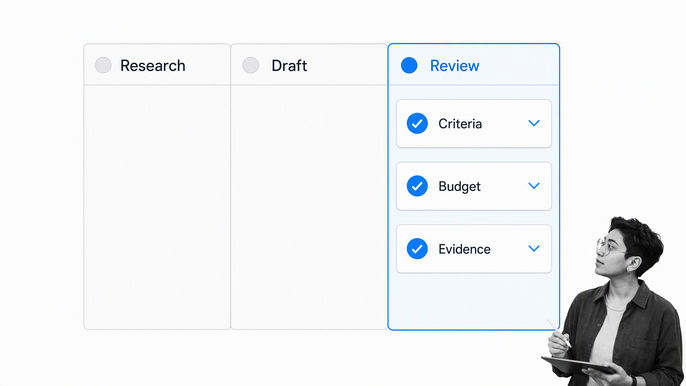Viewport: 686px width, 386px height.
Task: Open the Review column heading
Action: tap(474, 64)
